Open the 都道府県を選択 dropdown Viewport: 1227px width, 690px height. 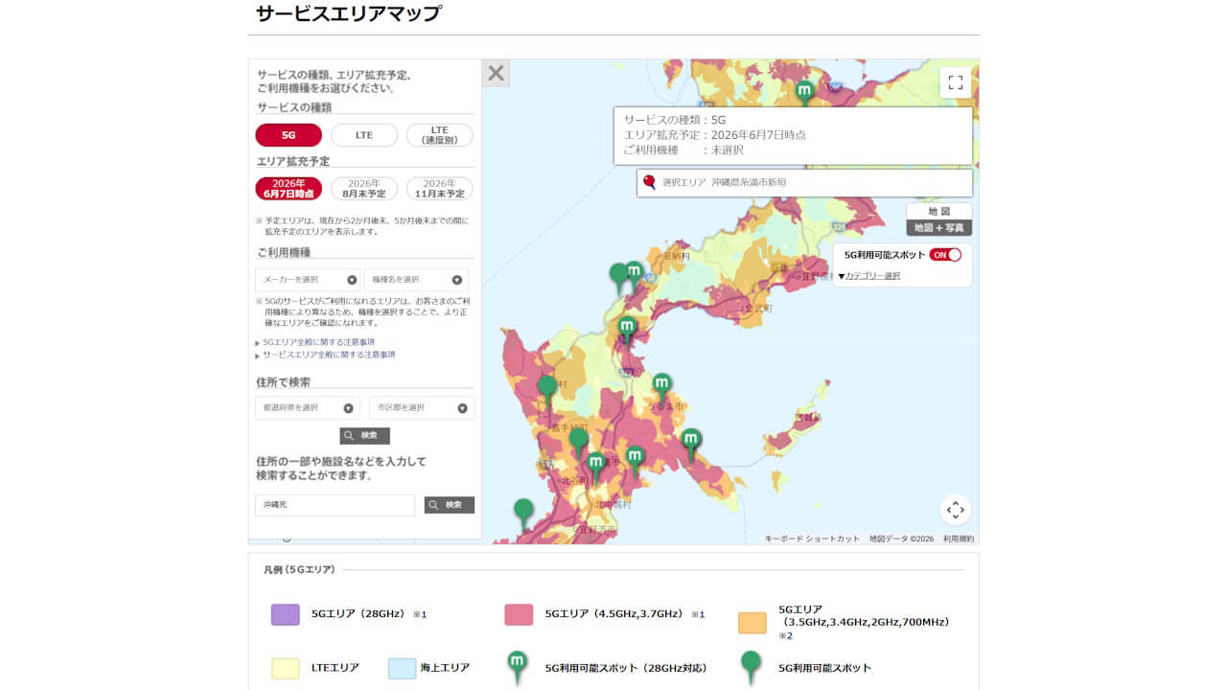tap(308, 408)
